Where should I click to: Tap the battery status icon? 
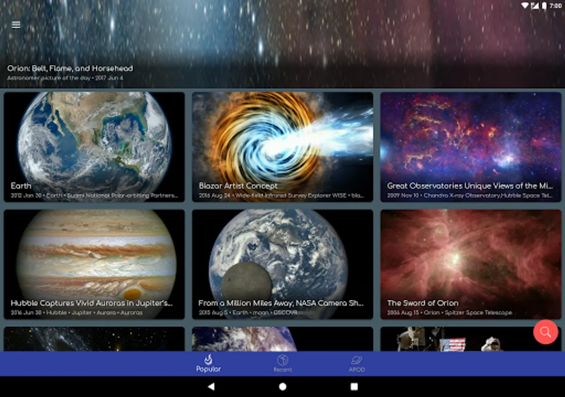tap(544, 6)
